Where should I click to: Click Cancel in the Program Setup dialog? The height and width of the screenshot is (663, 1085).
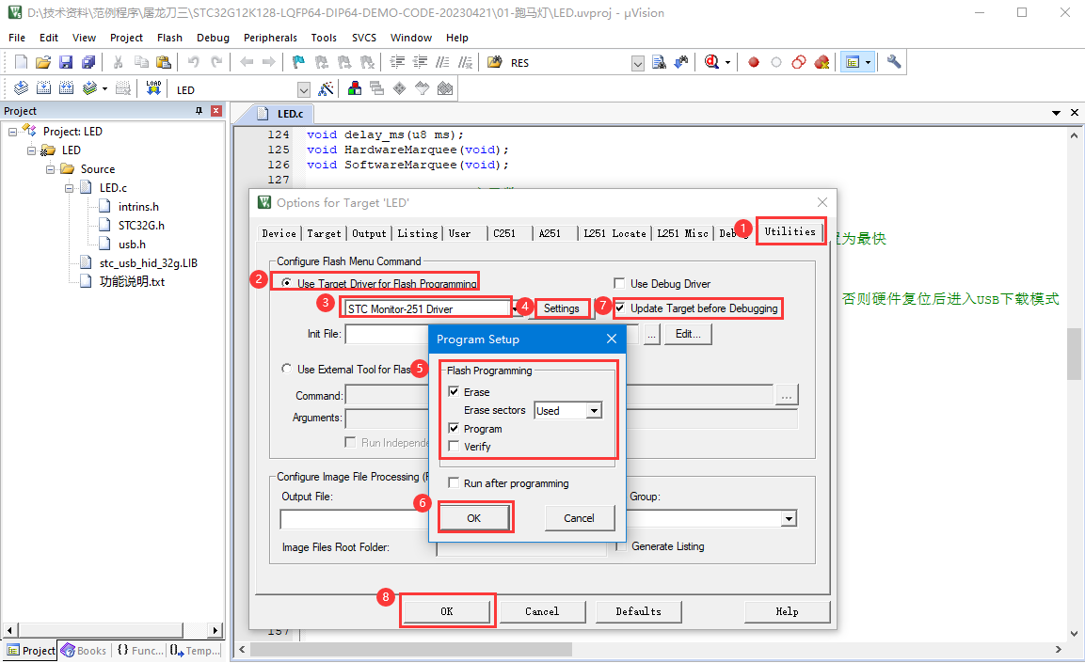(x=579, y=518)
